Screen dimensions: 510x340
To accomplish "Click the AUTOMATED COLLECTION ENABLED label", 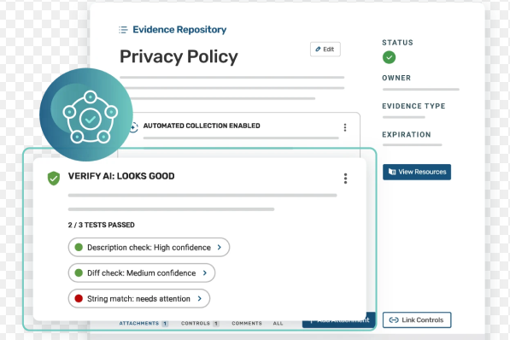I will pyautogui.click(x=202, y=126).
